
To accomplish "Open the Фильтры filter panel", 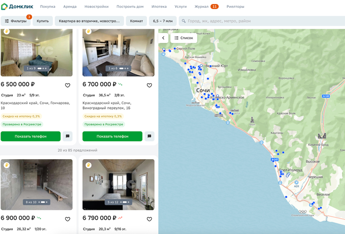I will tap(16, 21).
